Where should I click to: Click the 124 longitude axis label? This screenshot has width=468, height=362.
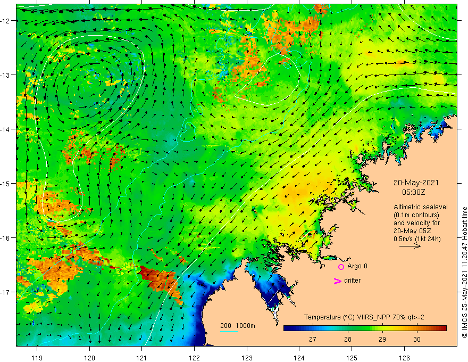click(x=299, y=358)
